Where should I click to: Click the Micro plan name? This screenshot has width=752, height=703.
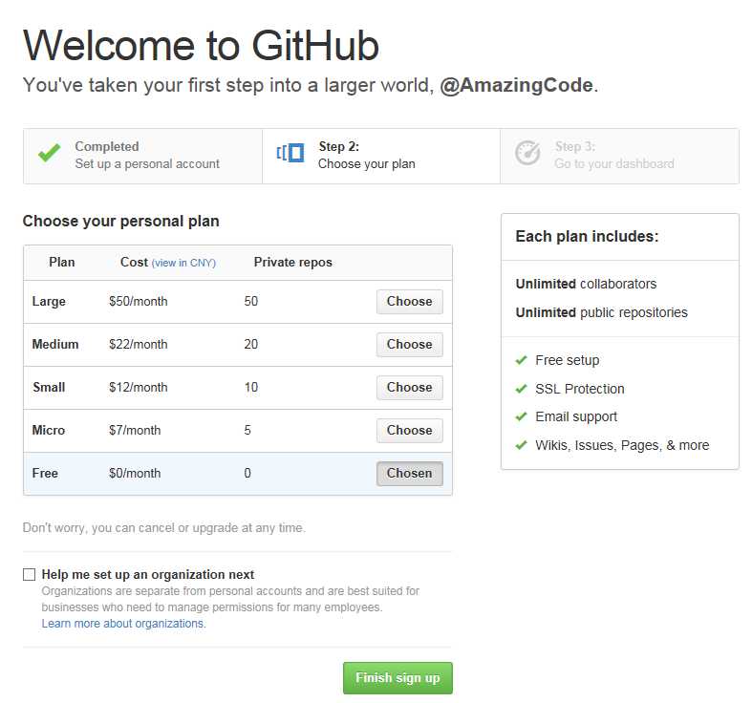[x=49, y=430]
